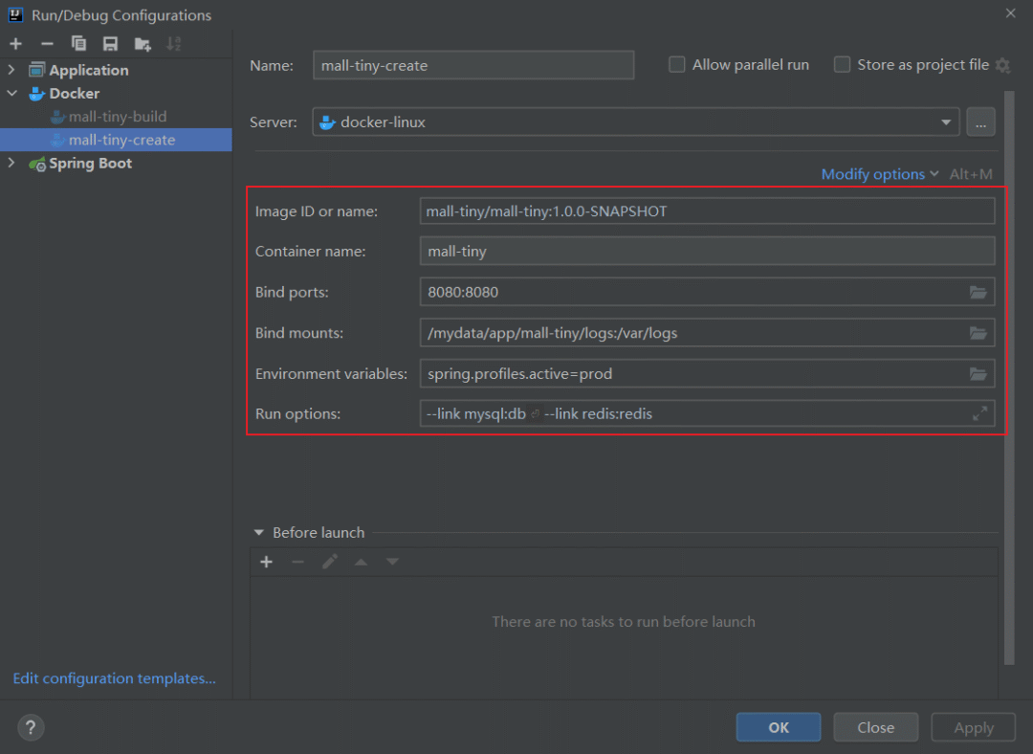Open server settings ellipsis button
The height and width of the screenshot is (754, 1033).
pyautogui.click(x=980, y=122)
